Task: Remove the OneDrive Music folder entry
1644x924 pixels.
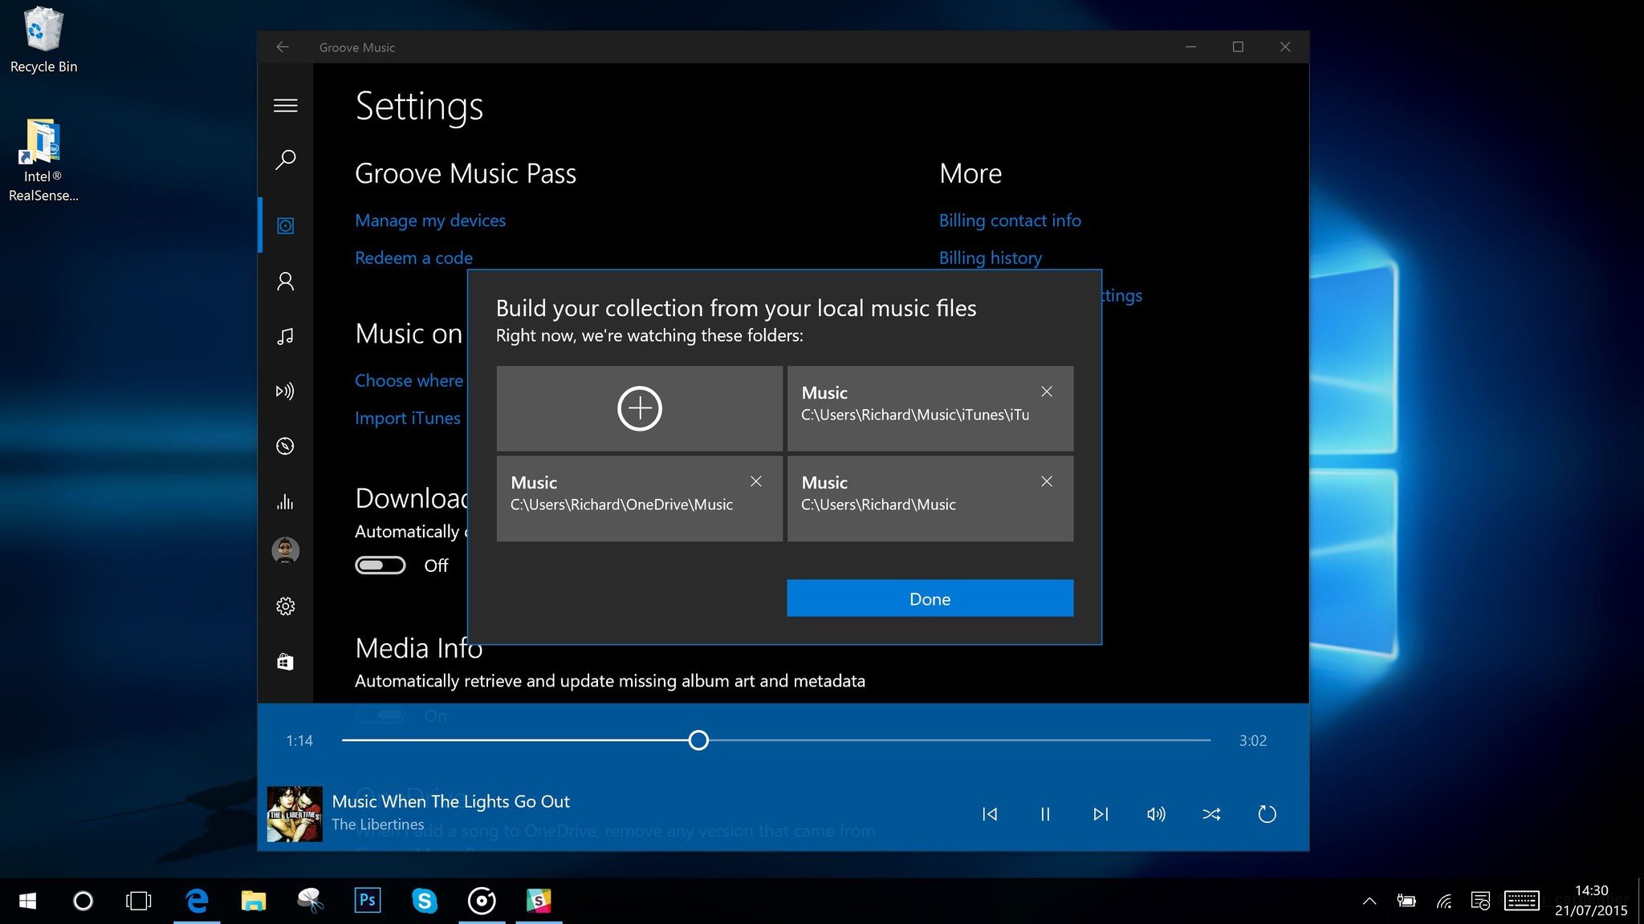Action: click(755, 480)
